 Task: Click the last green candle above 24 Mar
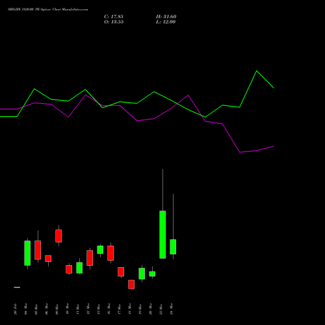(x=173, y=247)
